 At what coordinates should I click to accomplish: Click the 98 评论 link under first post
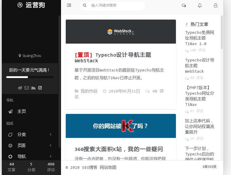point(119,94)
